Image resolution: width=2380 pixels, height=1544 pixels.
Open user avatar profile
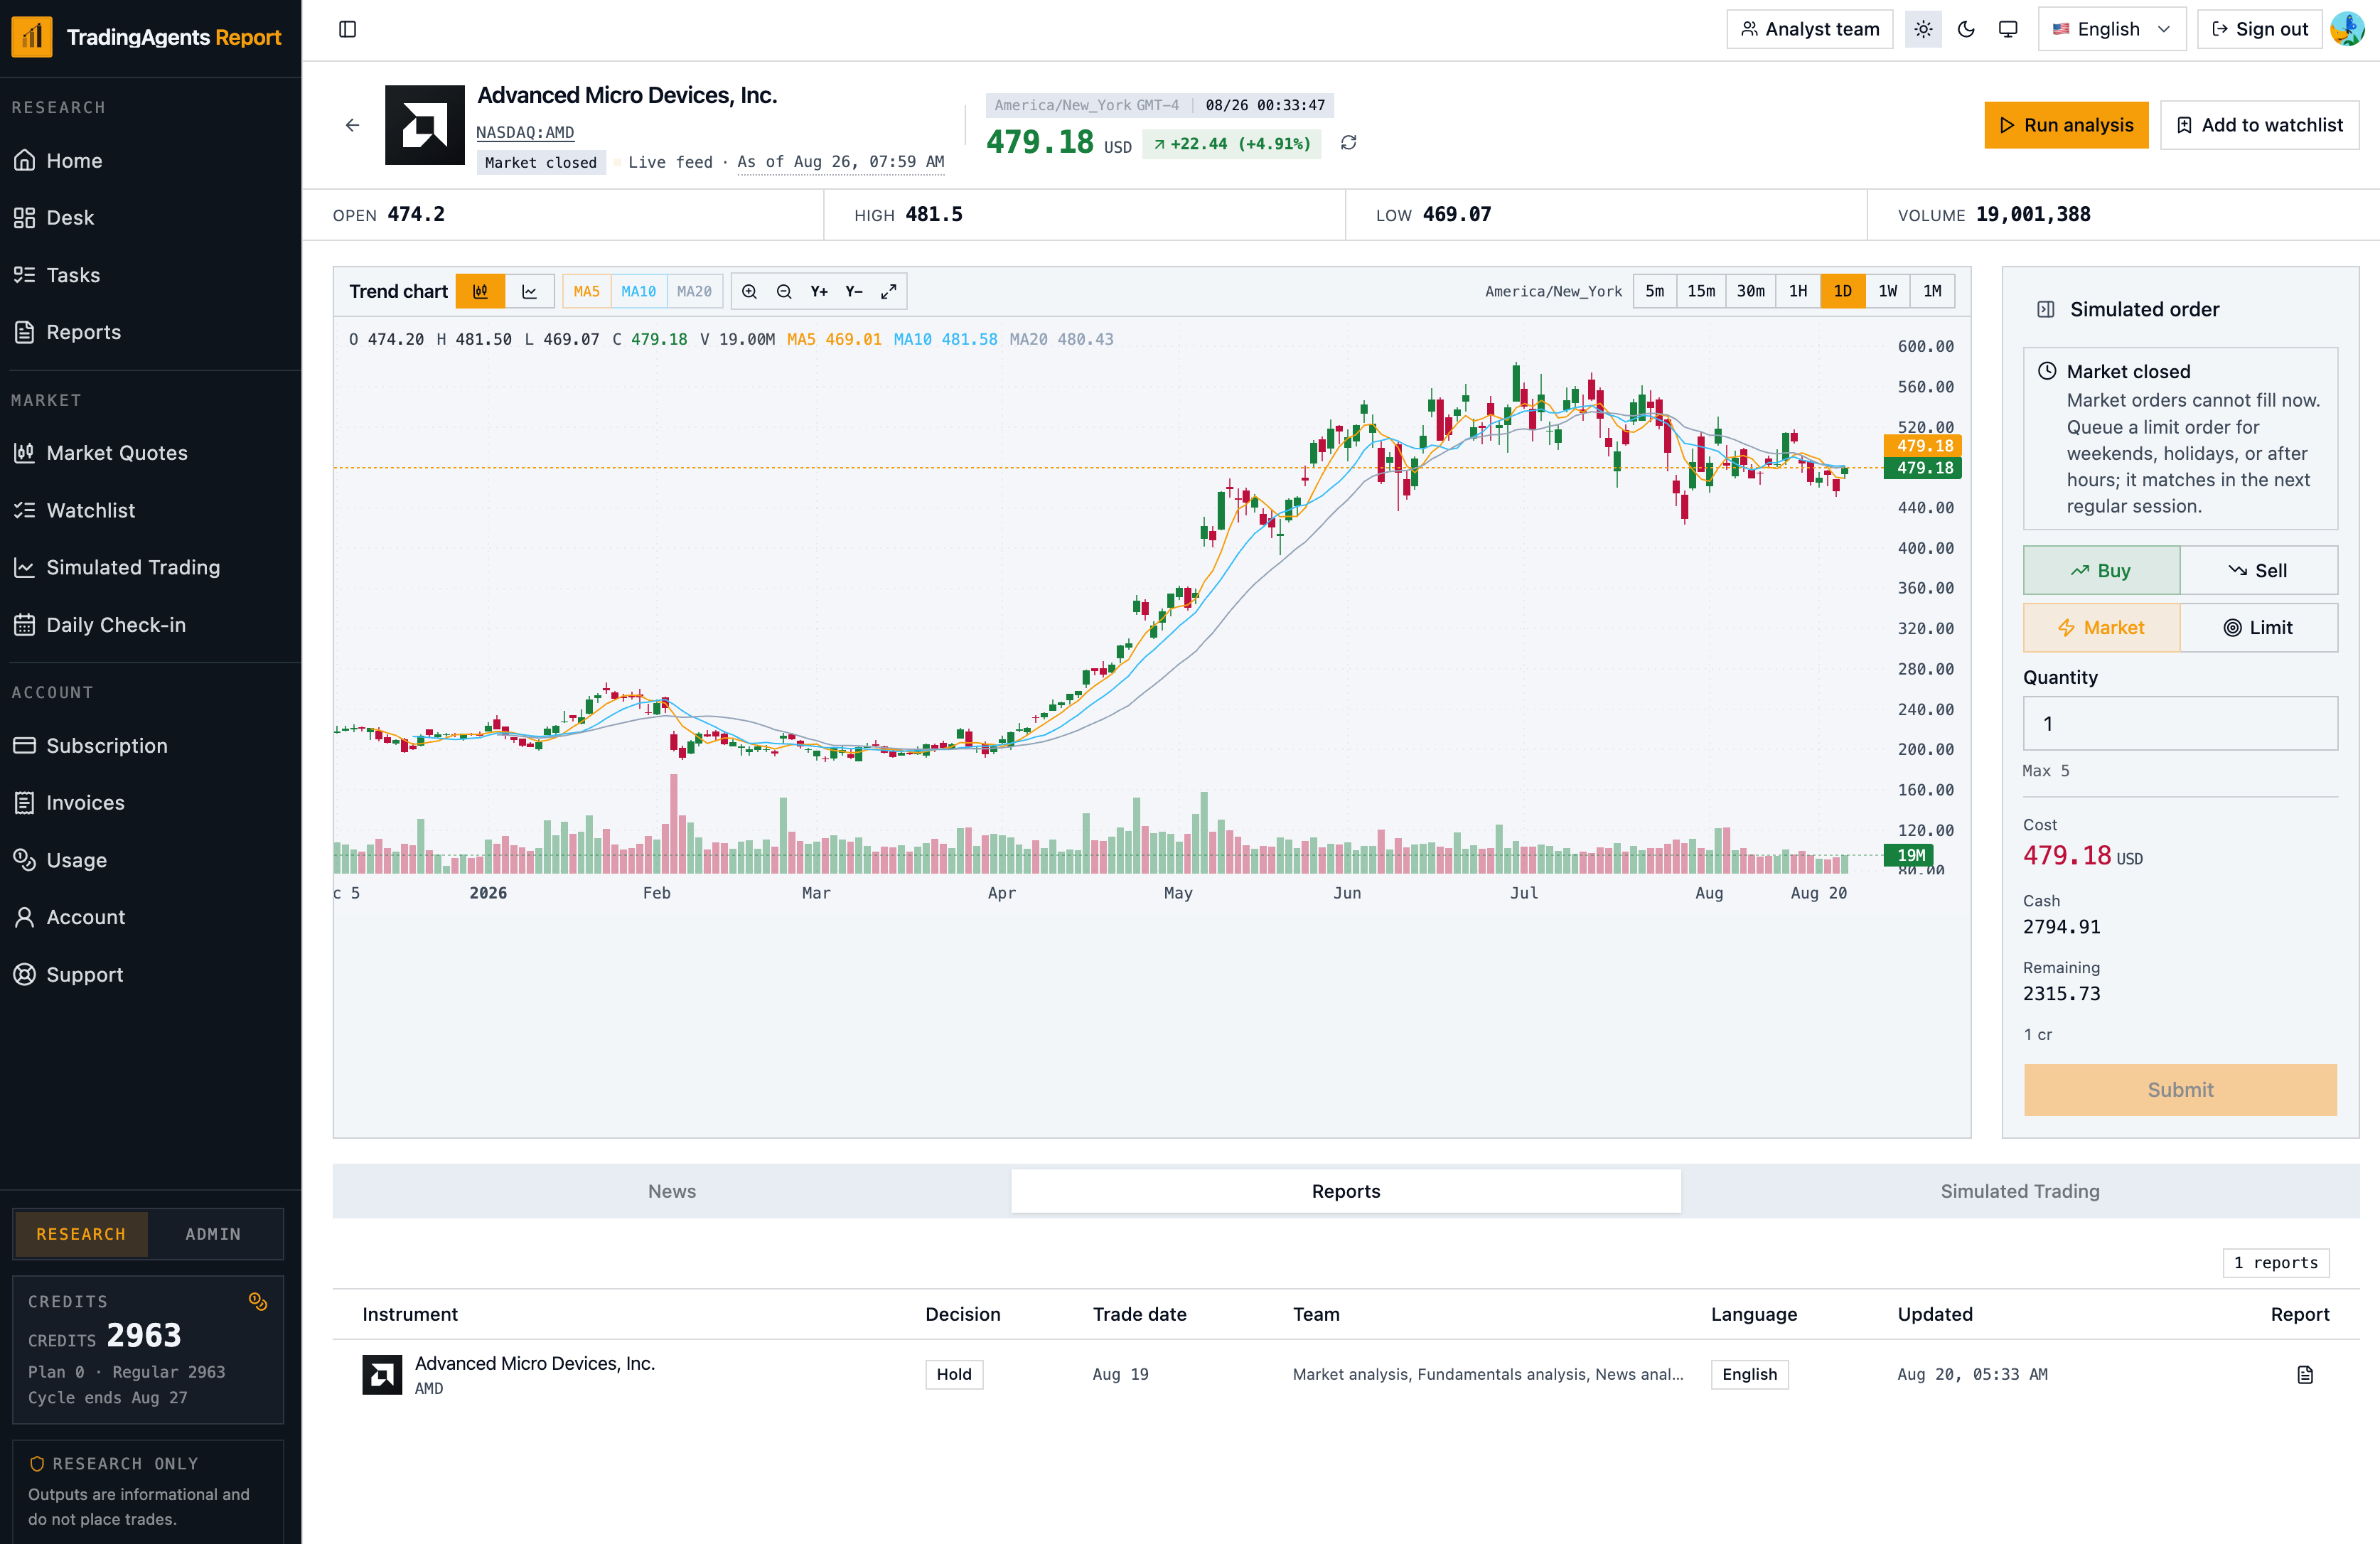click(x=2347, y=29)
